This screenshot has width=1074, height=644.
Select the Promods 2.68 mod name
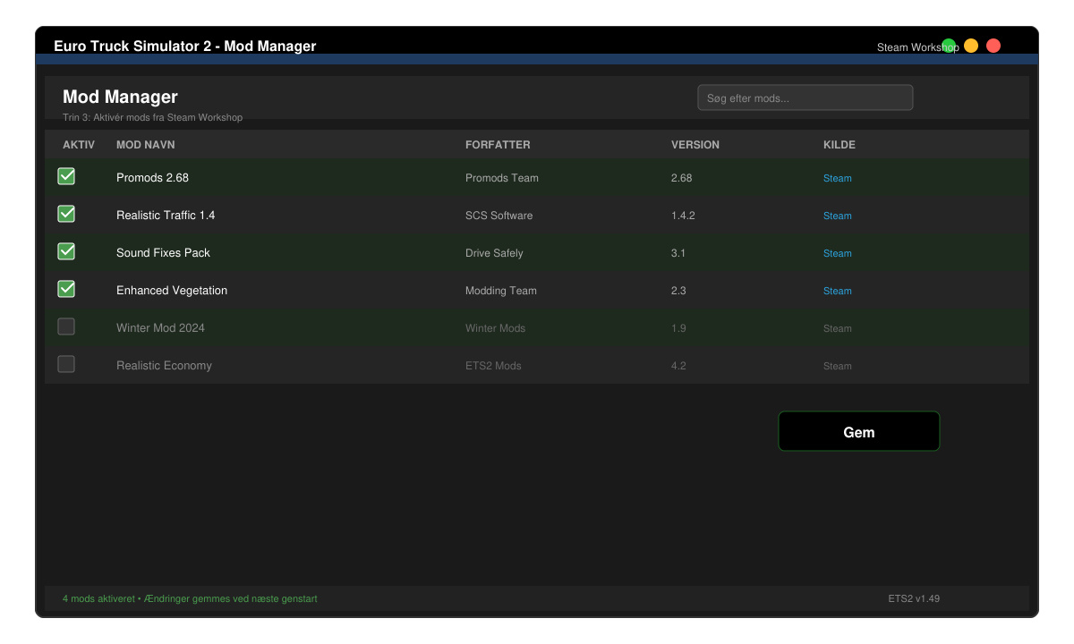(x=152, y=178)
